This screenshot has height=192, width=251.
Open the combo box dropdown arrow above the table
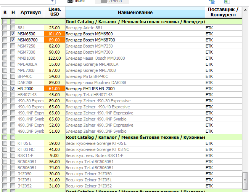click(52, 1)
